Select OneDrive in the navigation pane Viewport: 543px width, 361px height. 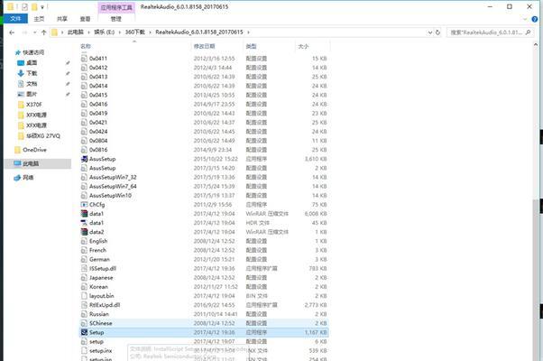[34, 150]
